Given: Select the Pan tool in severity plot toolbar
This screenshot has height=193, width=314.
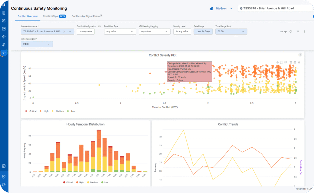Looking at the screenshot, I should point(278,62).
